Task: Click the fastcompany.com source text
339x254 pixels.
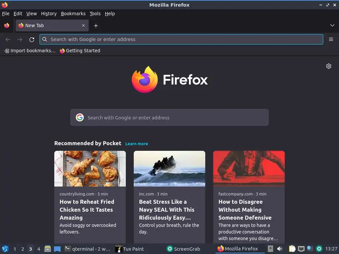Action: pyautogui.click(x=235, y=194)
